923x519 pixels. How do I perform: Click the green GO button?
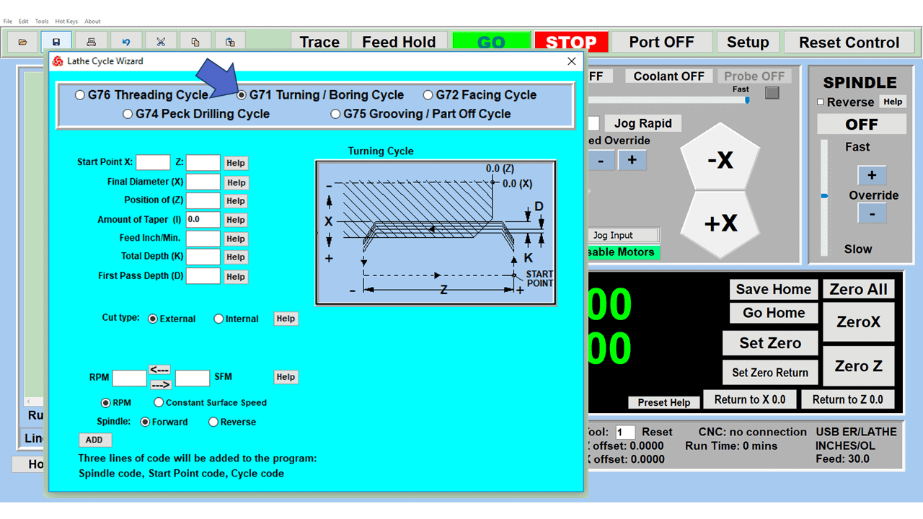491,42
